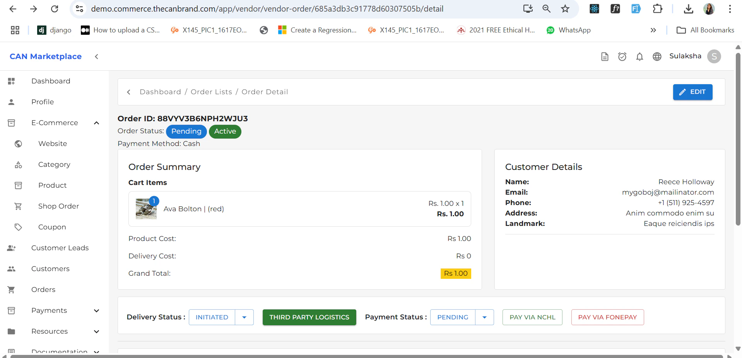The width and height of the screenshot is (742, 358).
Task: Click Dashboard breadcrumb link
Action: [x=160, y=92]
